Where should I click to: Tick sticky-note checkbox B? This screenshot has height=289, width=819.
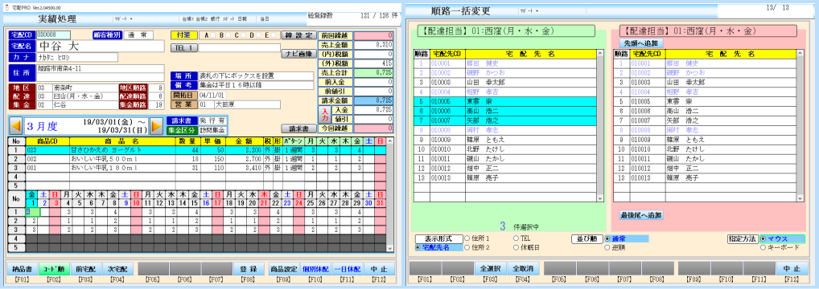pyautogui.click(x=228, y=35)
